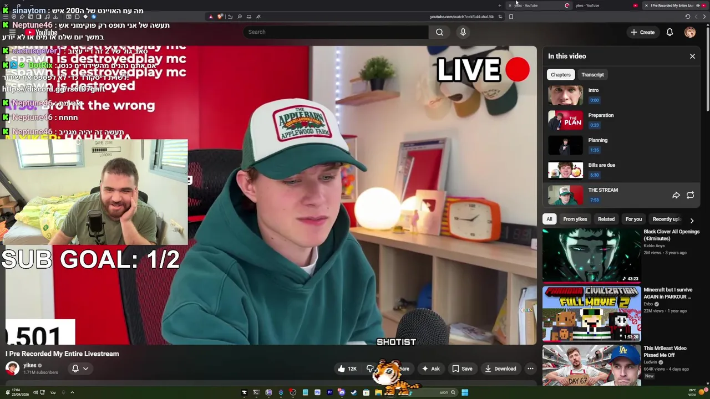Open the Notepad icon in taskbar
The image size is (710, 399).
pos(305,392)
